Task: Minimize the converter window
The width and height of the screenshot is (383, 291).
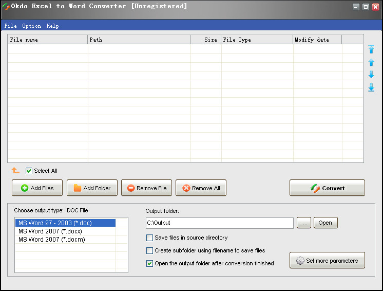Action: point(356,7)
